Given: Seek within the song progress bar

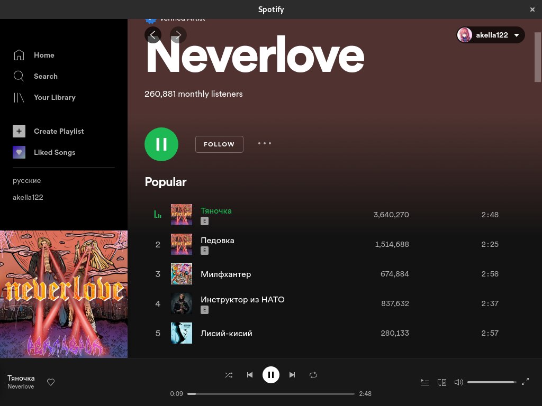Looking at the screenshot, I should click(271, 394).
